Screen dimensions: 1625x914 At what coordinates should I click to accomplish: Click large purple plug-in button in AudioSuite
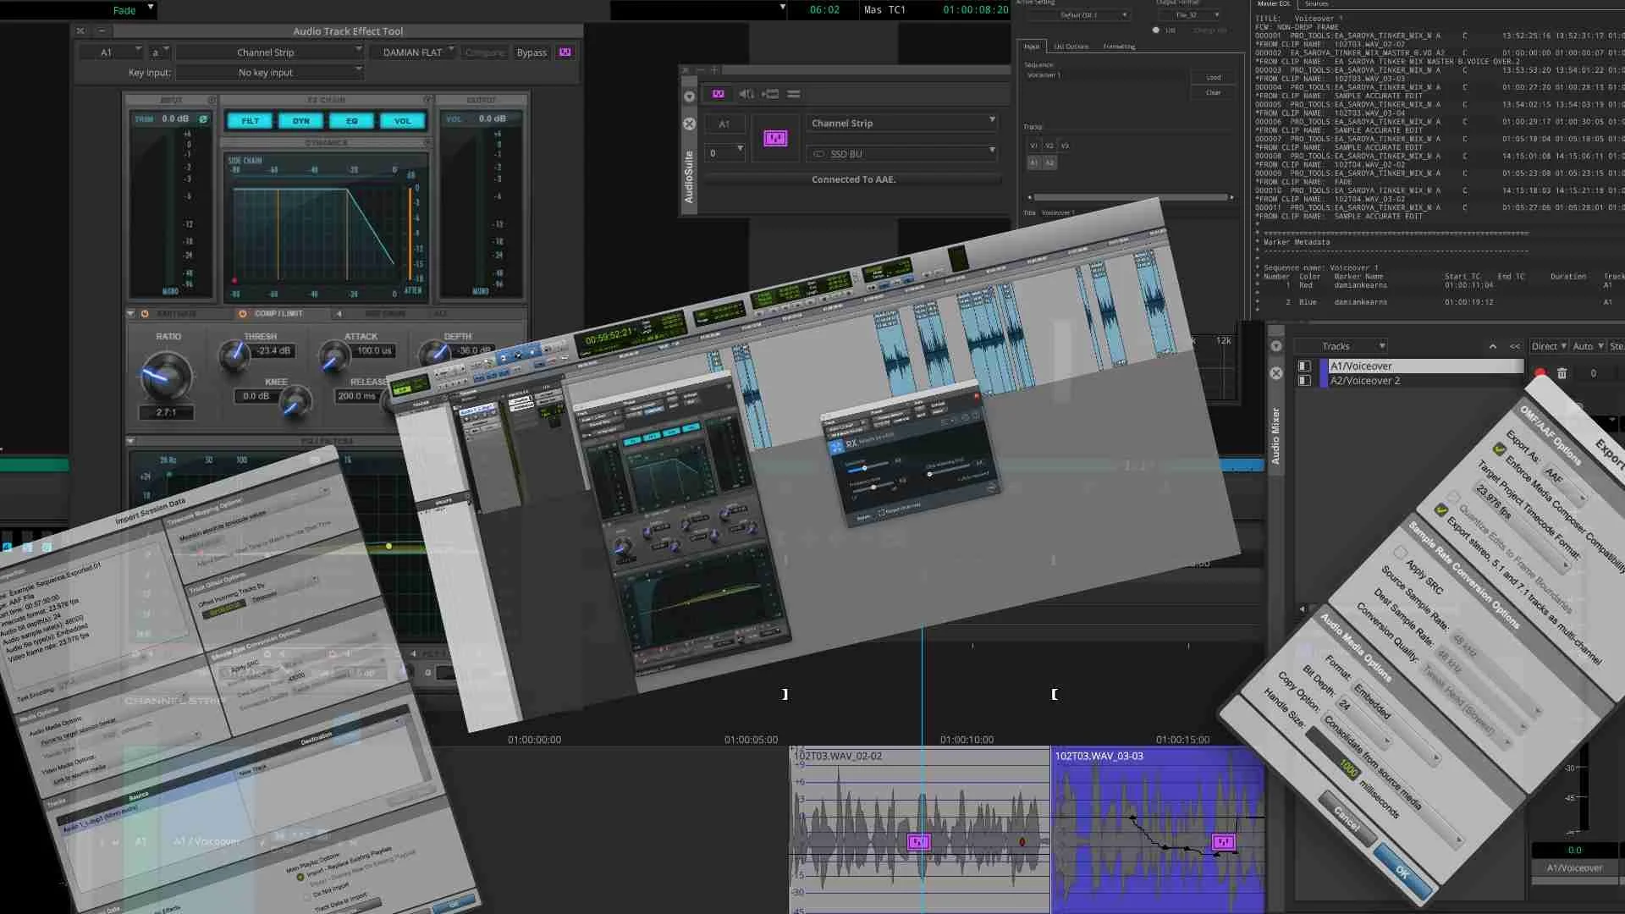pos(775,138)
